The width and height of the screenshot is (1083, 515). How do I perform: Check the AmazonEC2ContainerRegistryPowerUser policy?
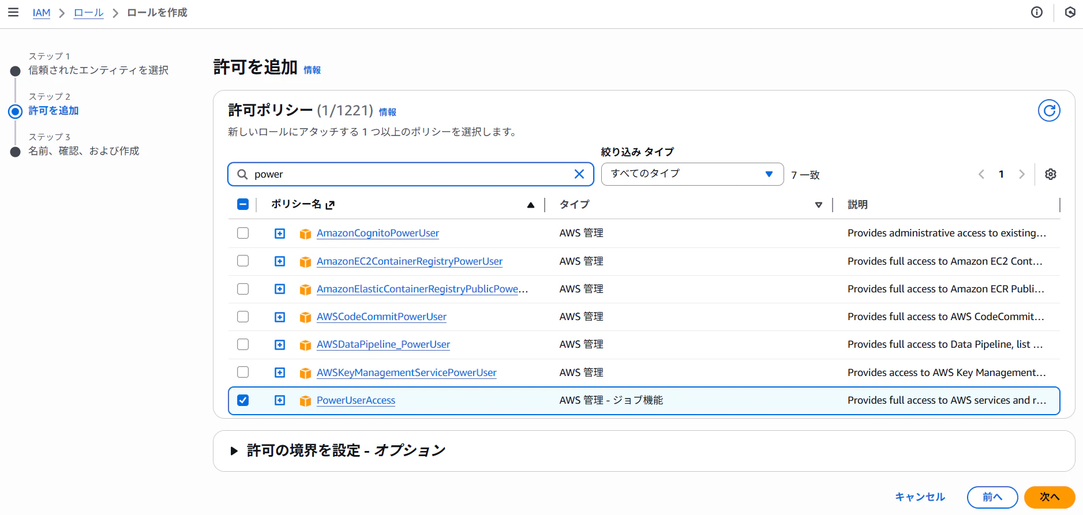[243, 261]
